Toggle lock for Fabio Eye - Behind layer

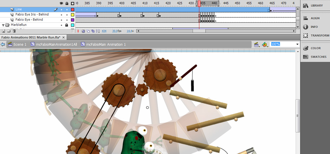tap(67, 20)
